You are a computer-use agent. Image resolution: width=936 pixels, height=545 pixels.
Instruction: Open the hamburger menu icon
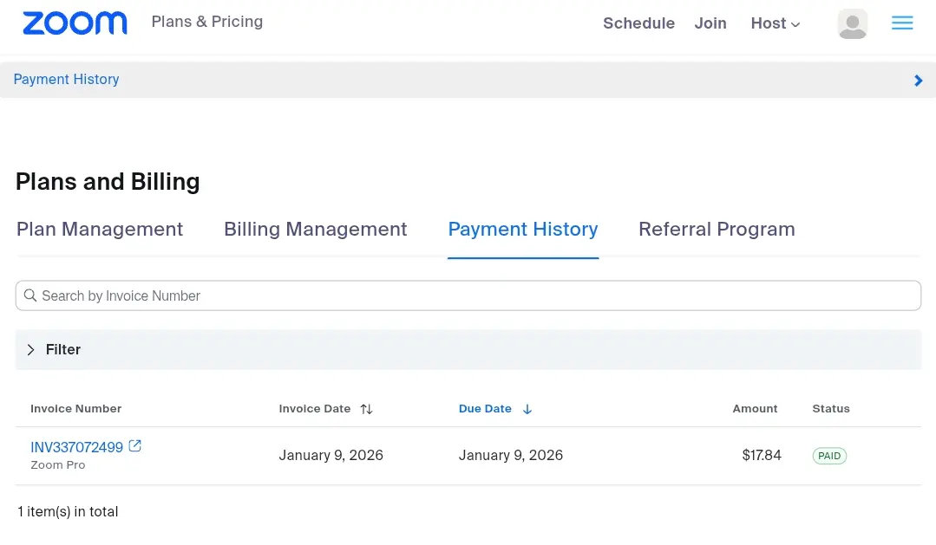902,23
